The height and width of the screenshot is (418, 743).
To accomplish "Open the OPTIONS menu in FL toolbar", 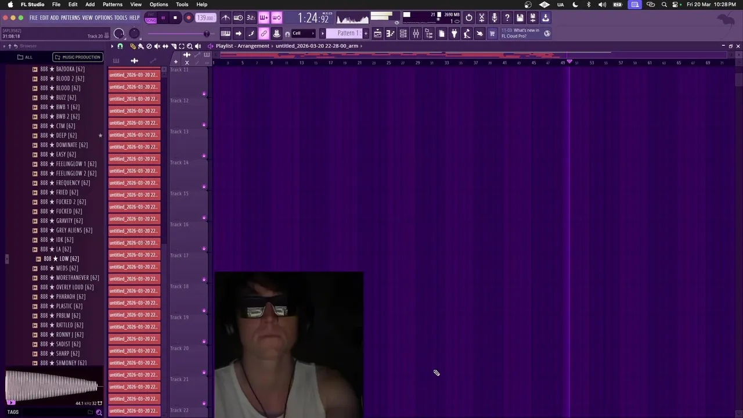I will (x=103, y=18).
